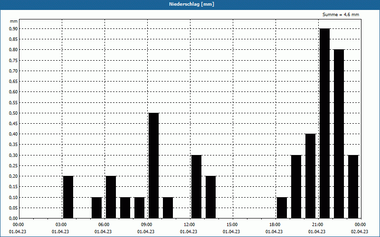This screenshot has width=380, height=237.
Task: Select the 0,10 y-axis value
Action: (13, 197)
